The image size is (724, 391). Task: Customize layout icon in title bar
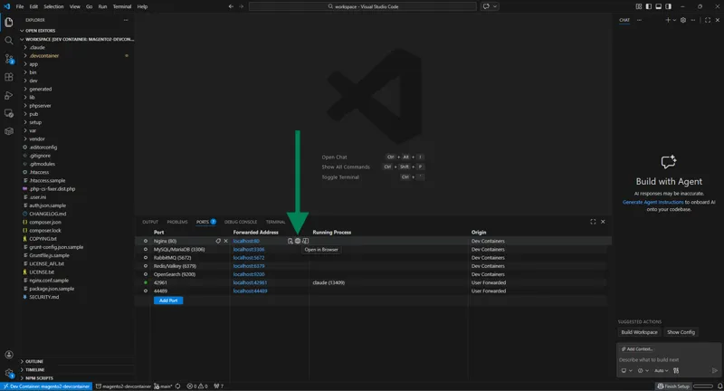[639, 6]
